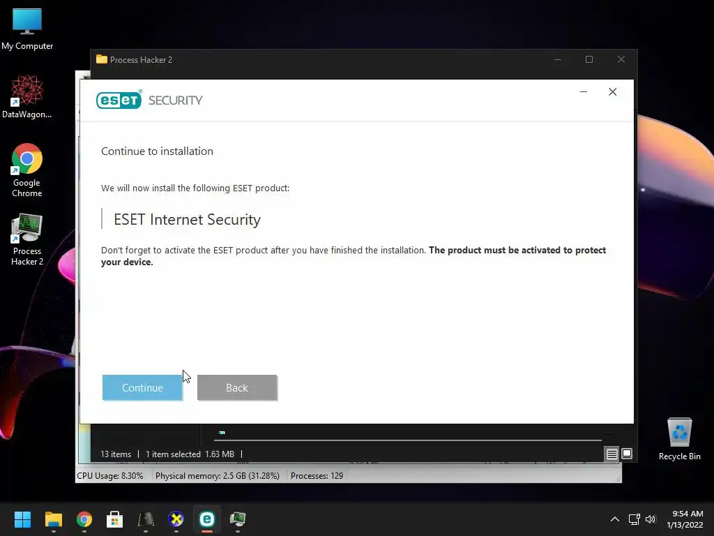Switch Explorer window to large icons view
Image resolution: width=714 pixels, height=536 pixels.
pyautogui.click(x=627, y=454)
